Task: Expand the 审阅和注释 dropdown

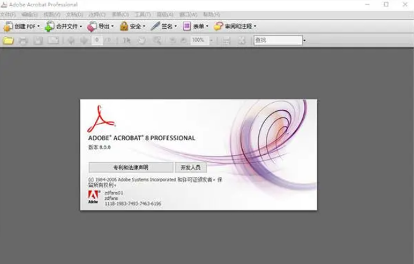Action: tap(235, 26)
